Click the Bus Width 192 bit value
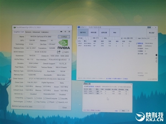Screen dimensions: 166x124 63,71
